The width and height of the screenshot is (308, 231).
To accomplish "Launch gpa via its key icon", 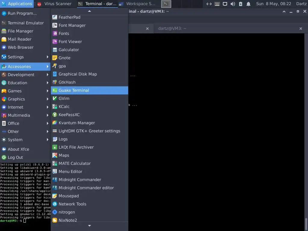I will pyautogui.click(x=55, y=66).
